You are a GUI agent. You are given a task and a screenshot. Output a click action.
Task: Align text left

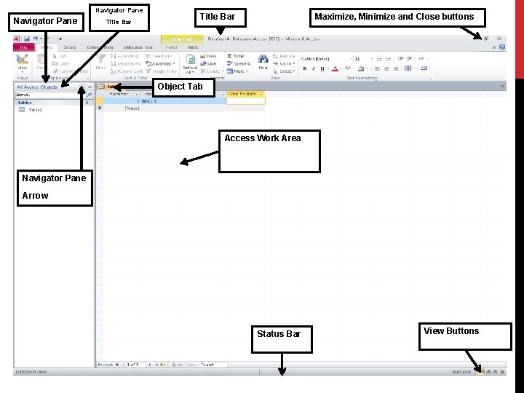point(377,69)
